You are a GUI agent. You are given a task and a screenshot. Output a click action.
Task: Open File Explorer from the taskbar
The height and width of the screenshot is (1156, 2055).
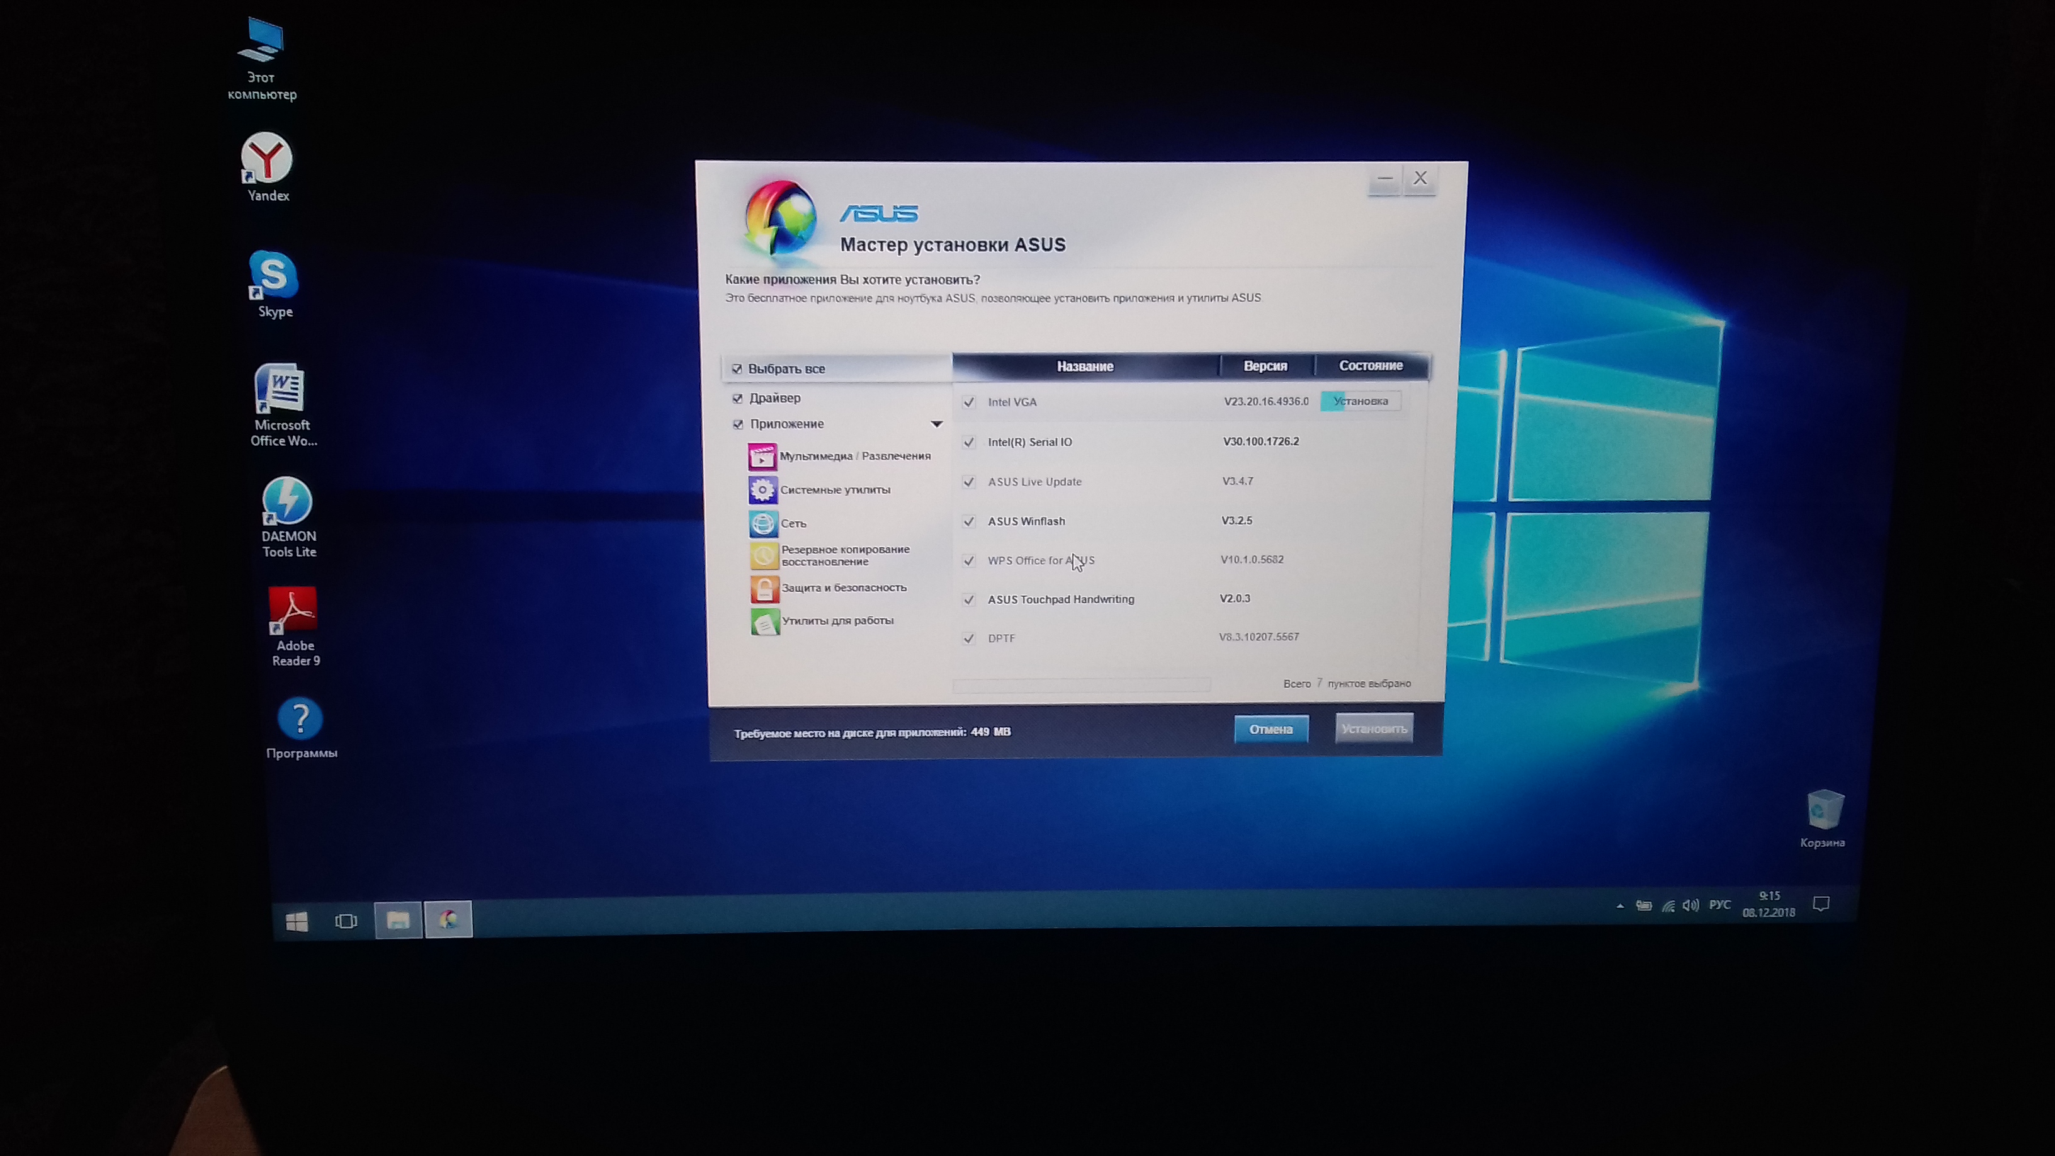[x=398, y=921]
